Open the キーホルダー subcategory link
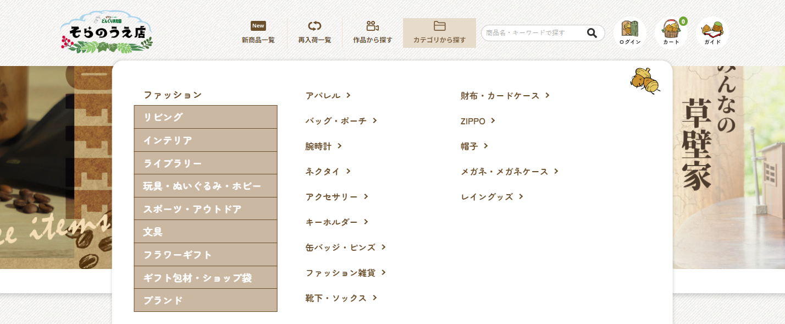The width and height of the screenshot is (785, 324). pyautogui.click(x=337, y=222)
